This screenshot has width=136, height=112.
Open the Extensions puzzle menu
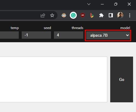(101, 15)
